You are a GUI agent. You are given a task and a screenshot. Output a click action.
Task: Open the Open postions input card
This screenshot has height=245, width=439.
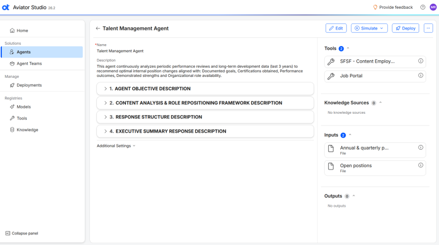point(375,168)
